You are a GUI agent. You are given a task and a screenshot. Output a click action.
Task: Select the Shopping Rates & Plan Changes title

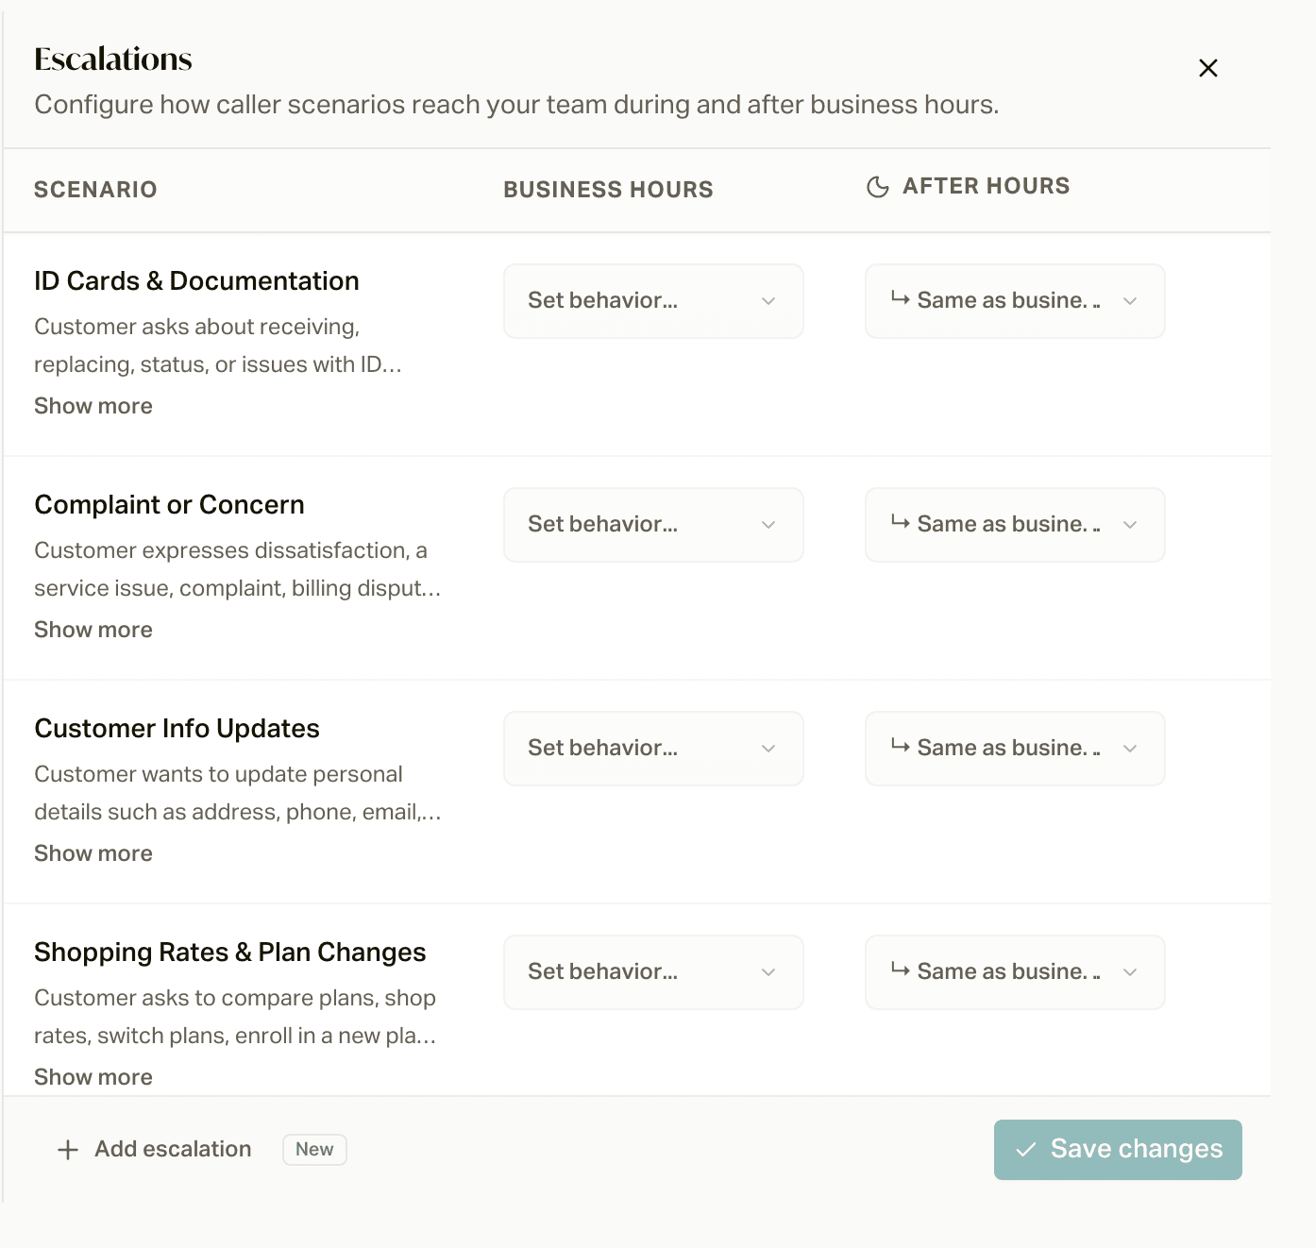(x=229, y=953)
